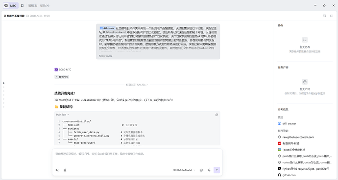The height and width of the screenshot is (180, 338).
Task: Open the SOLO Auto Model dropdown
Action: click(x=184, y=170)
